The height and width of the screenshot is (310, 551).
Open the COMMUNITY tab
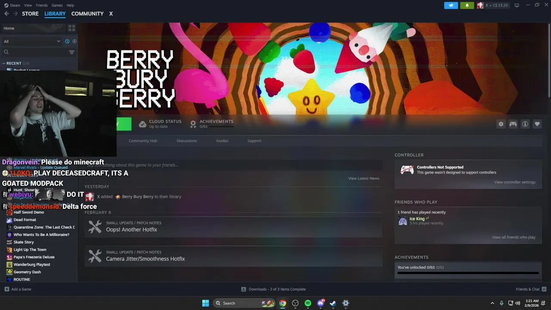[87, 14]
